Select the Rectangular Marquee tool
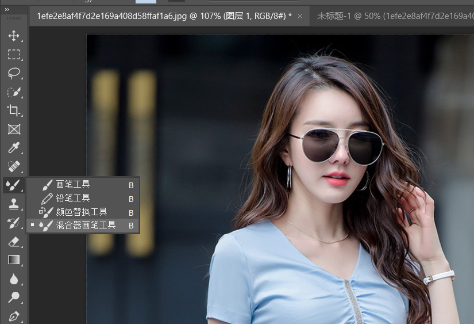 click(14, 55)
